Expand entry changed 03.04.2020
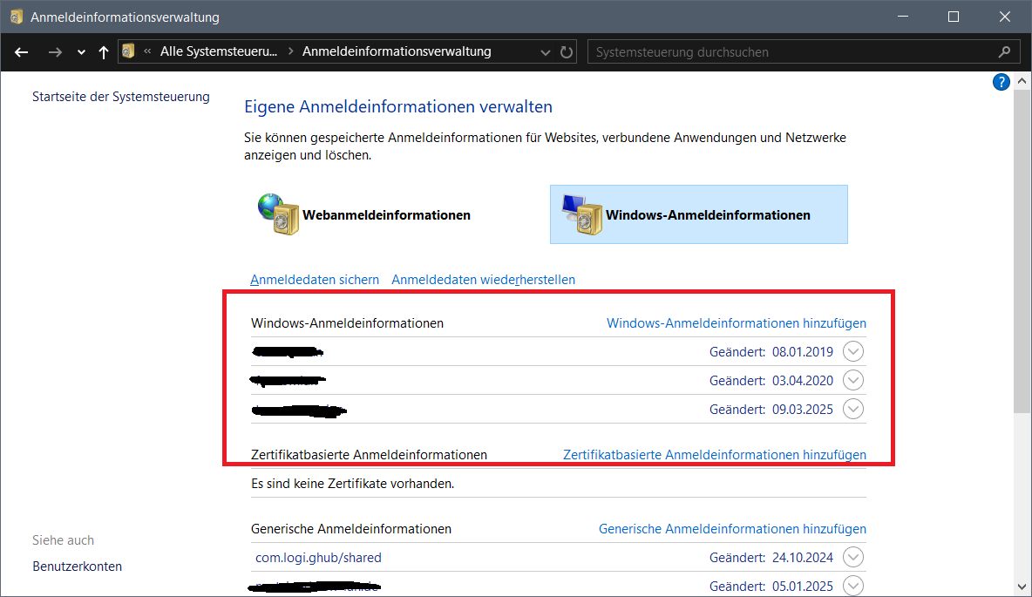This screenshot has width=1032, height=597. (x=853, y=381)
